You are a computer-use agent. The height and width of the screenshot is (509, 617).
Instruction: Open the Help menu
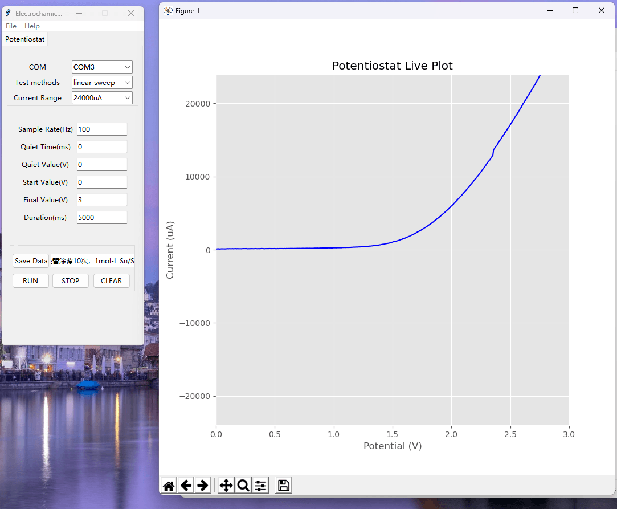(32, 26)
